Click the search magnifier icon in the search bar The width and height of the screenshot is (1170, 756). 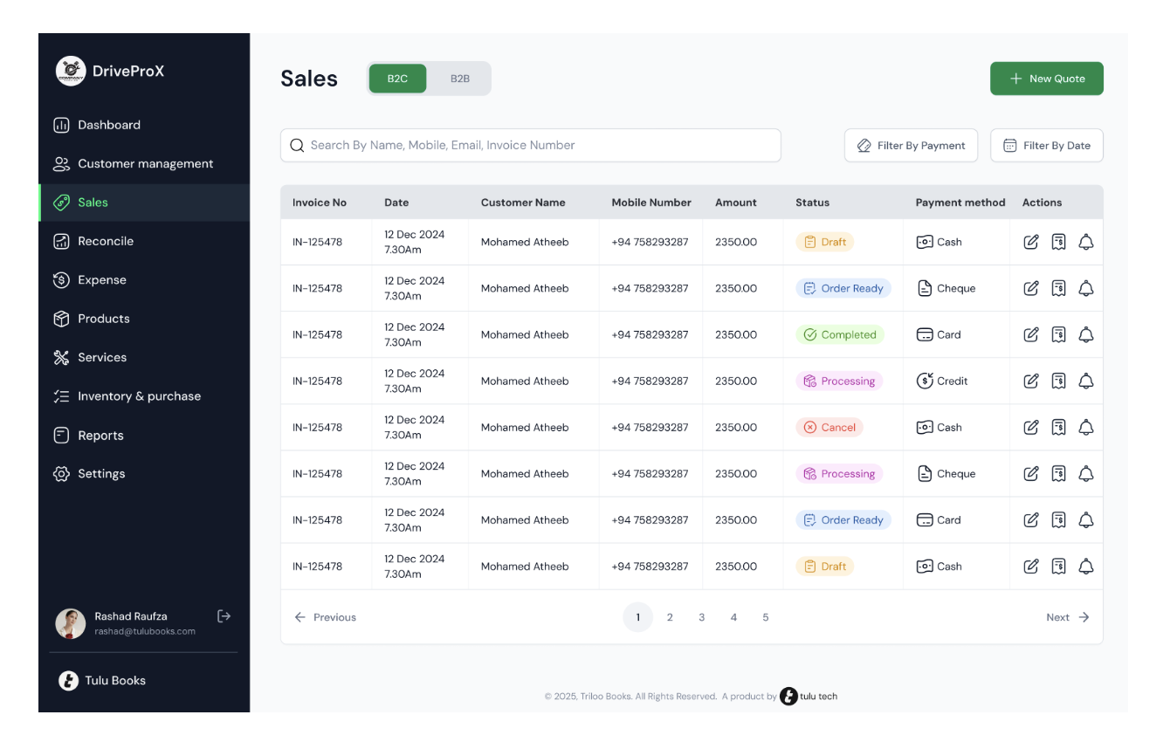(297, 145)
